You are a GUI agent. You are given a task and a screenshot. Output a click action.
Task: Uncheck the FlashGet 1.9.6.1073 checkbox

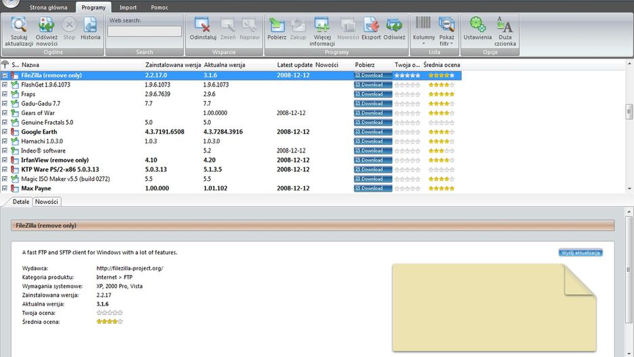[x=5, y=85]
